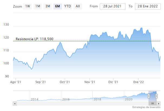
Task: Click the navigator scrollbar thumb
Action: pyautogui.click(x=152, y=103)
